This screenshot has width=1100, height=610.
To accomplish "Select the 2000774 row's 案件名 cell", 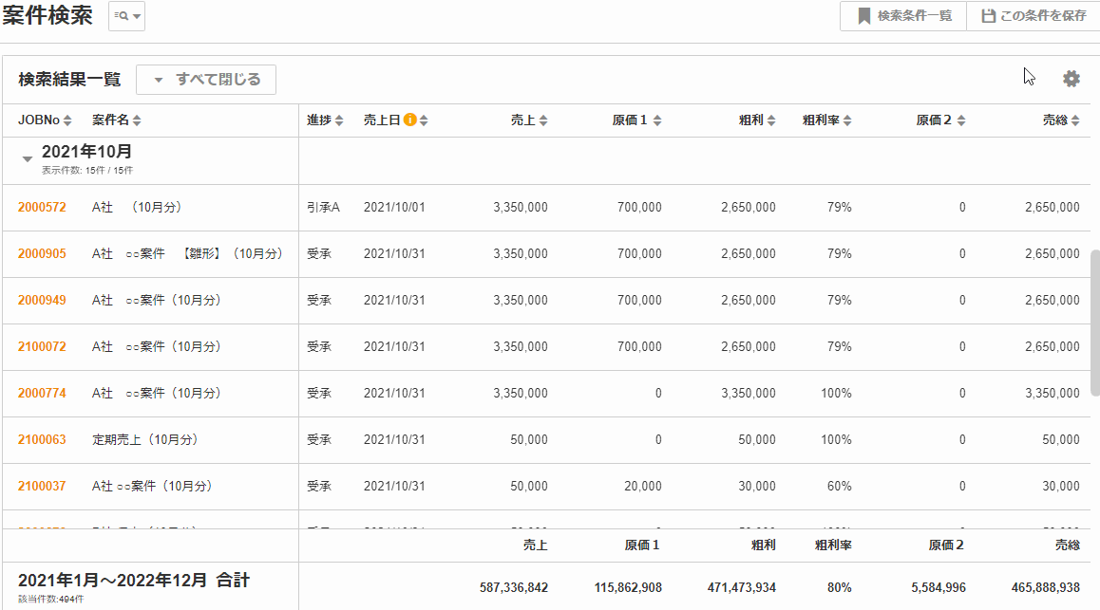I will coord(157,393).
